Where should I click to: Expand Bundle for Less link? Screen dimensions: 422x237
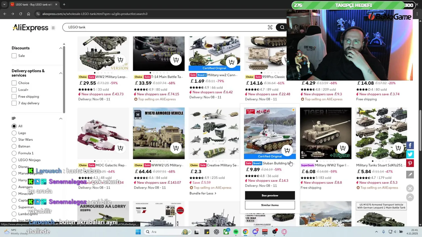[203, 193]
